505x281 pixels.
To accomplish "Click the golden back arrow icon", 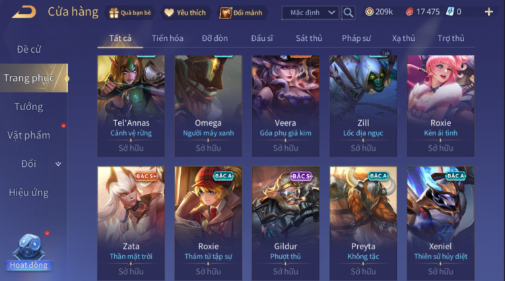I will 24,13.
